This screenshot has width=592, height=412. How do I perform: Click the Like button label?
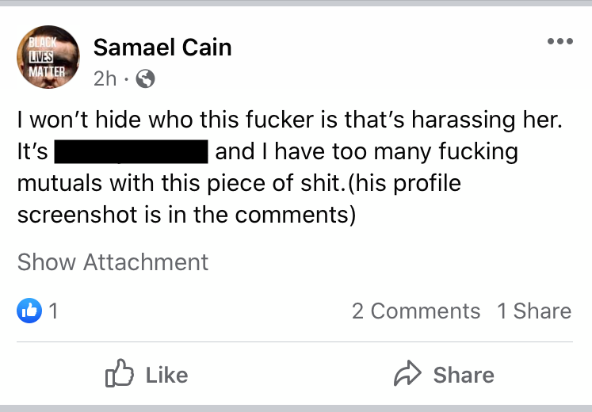click(166, 375)
